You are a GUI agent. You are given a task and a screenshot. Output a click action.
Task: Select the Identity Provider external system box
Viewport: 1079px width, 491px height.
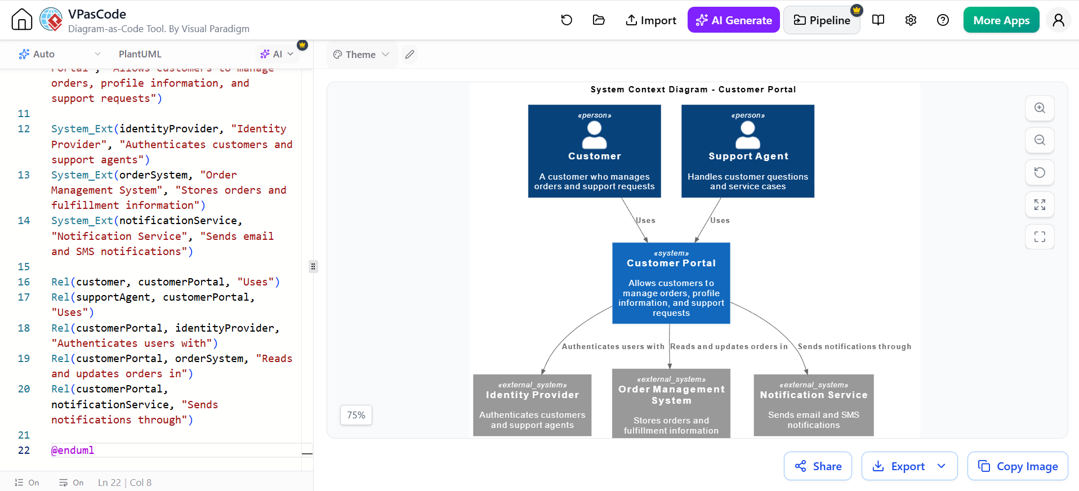coord(532,405)
